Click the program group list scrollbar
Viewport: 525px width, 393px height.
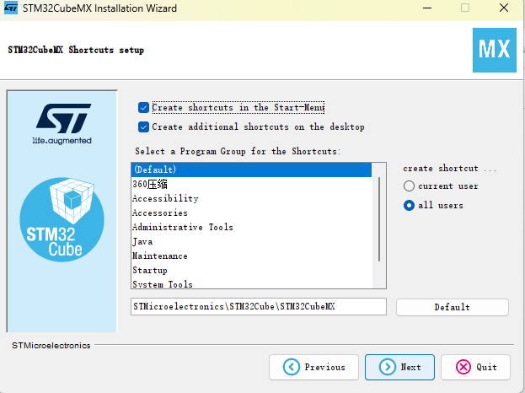pyautogui.click(x=379, y=219)
